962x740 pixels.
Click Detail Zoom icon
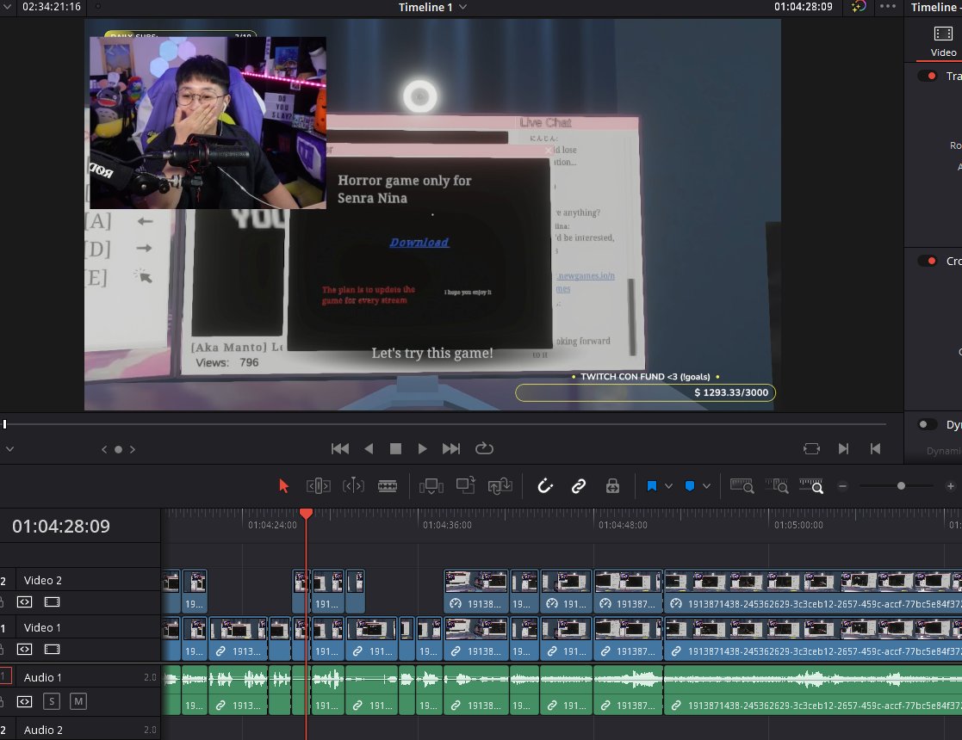[777, 486]
